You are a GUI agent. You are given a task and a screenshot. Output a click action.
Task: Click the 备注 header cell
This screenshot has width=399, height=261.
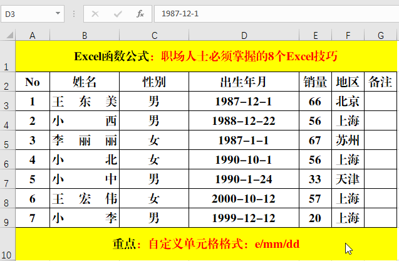coord(381,82)
